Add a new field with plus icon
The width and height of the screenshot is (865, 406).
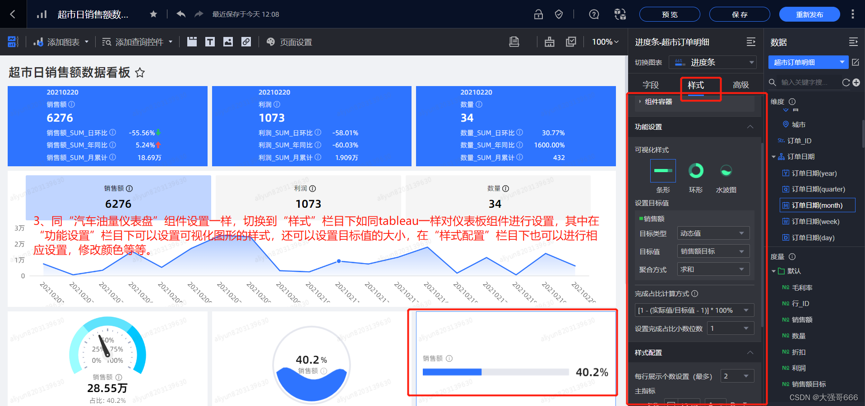click(856, 82)
